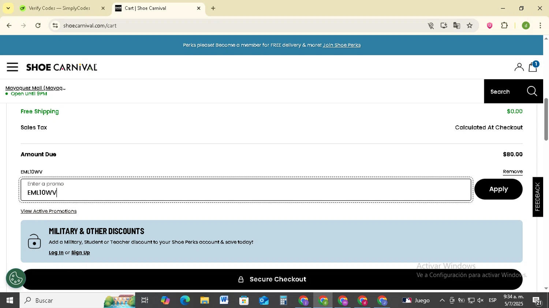
Task: Open the account profile icon
Action: (x=519, y=67)
